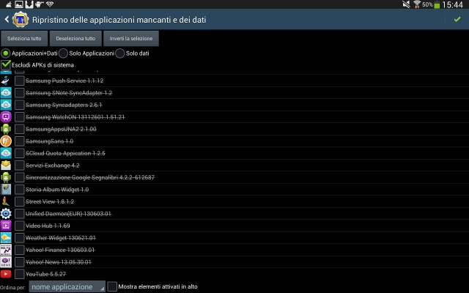
Task: Tap the SCloud Quota Application icon
Action: [x=6, y=153]
